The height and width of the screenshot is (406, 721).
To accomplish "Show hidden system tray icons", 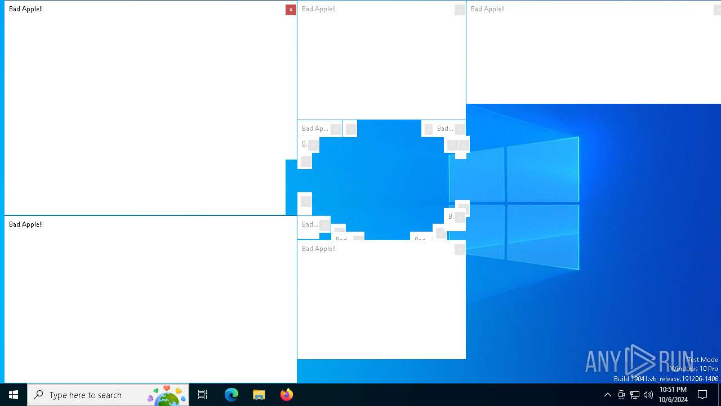I will (x=608, y=395).
